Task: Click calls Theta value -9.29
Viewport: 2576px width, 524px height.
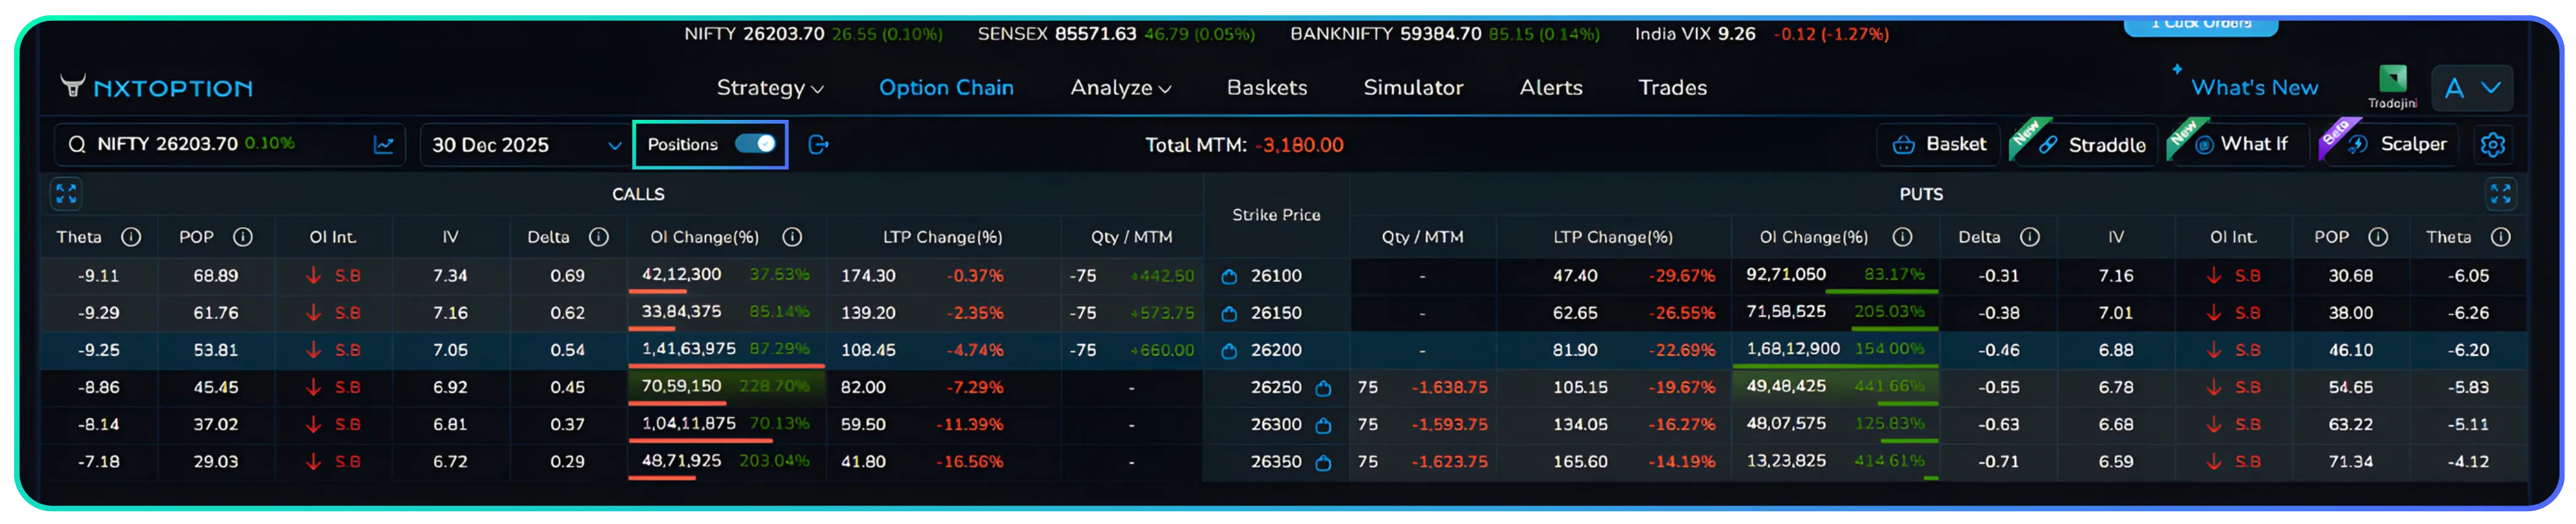Action: click(98, 314)
